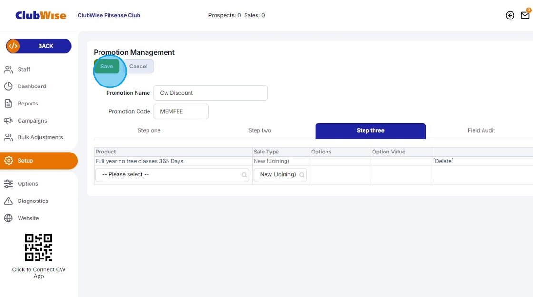Click the Promotion Management heading
Image resolution: width=533 pixels, height=297 pixels.
tap(134, 52)
